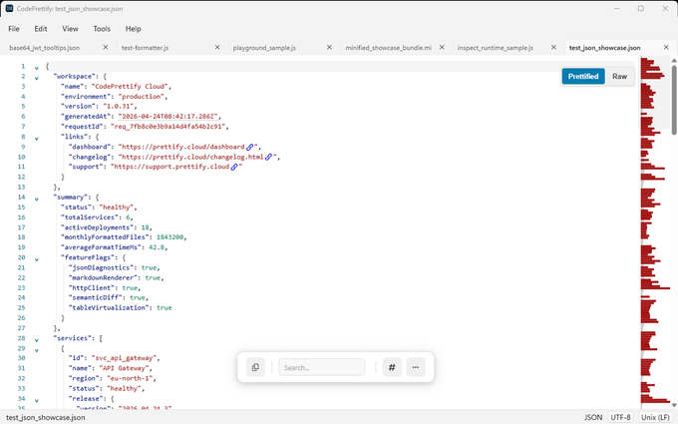Switch to Prettified view
The image size is (678, 424).
[583, 76]
